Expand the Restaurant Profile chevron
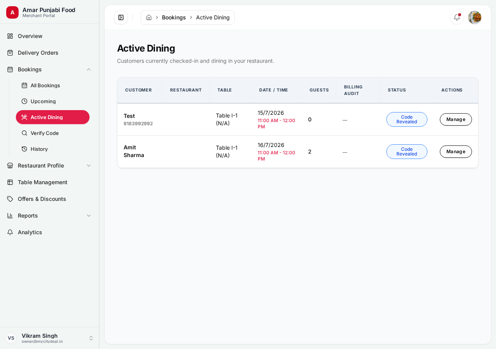 pos(89,166)
